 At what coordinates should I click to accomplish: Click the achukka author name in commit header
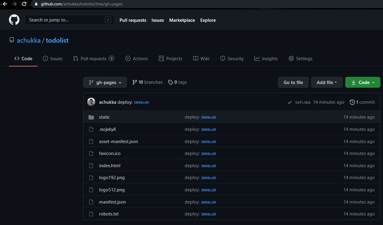pos(108,102)
